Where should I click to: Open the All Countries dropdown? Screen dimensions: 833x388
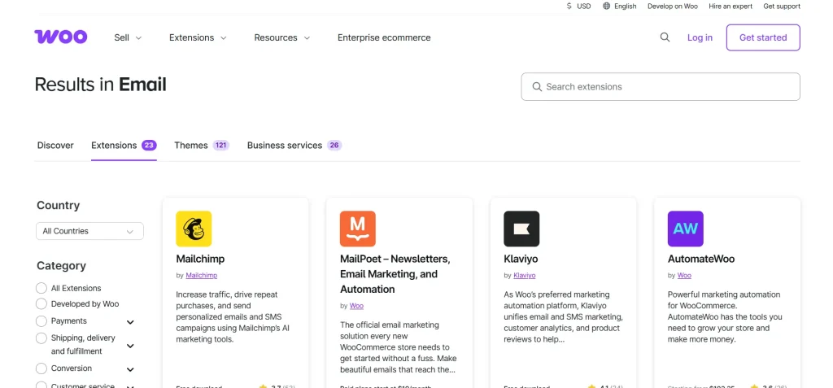coord(89,231)
